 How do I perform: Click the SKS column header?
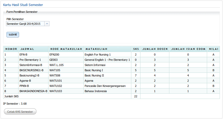point(136,49)
